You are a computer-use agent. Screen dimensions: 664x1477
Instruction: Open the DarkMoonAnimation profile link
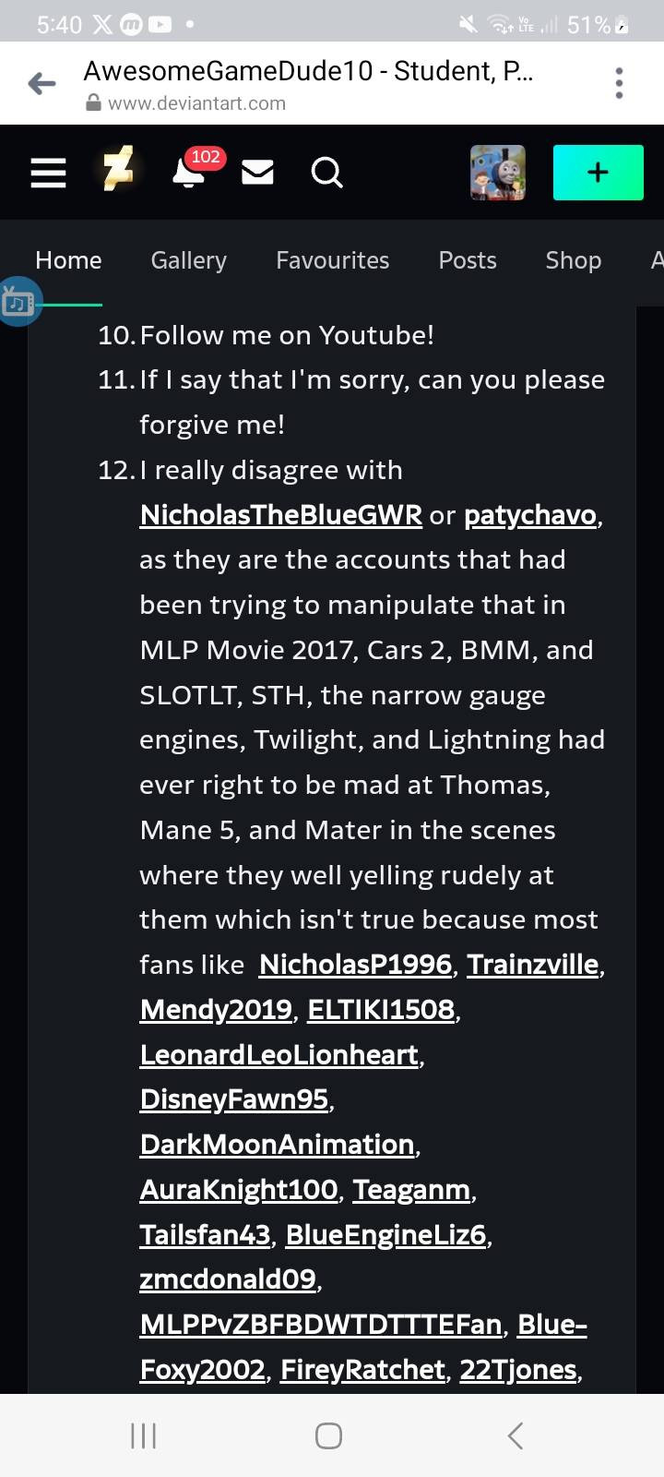[x=277, y=1145]
